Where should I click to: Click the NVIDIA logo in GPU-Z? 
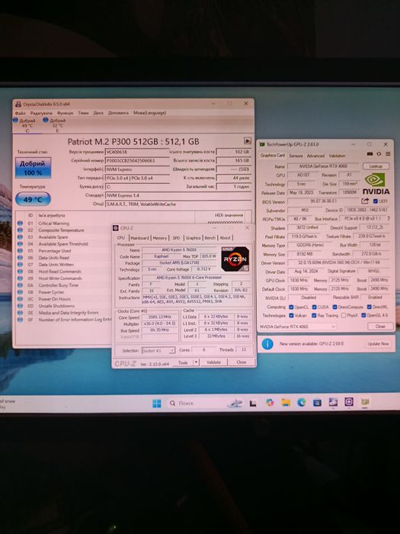376,184
